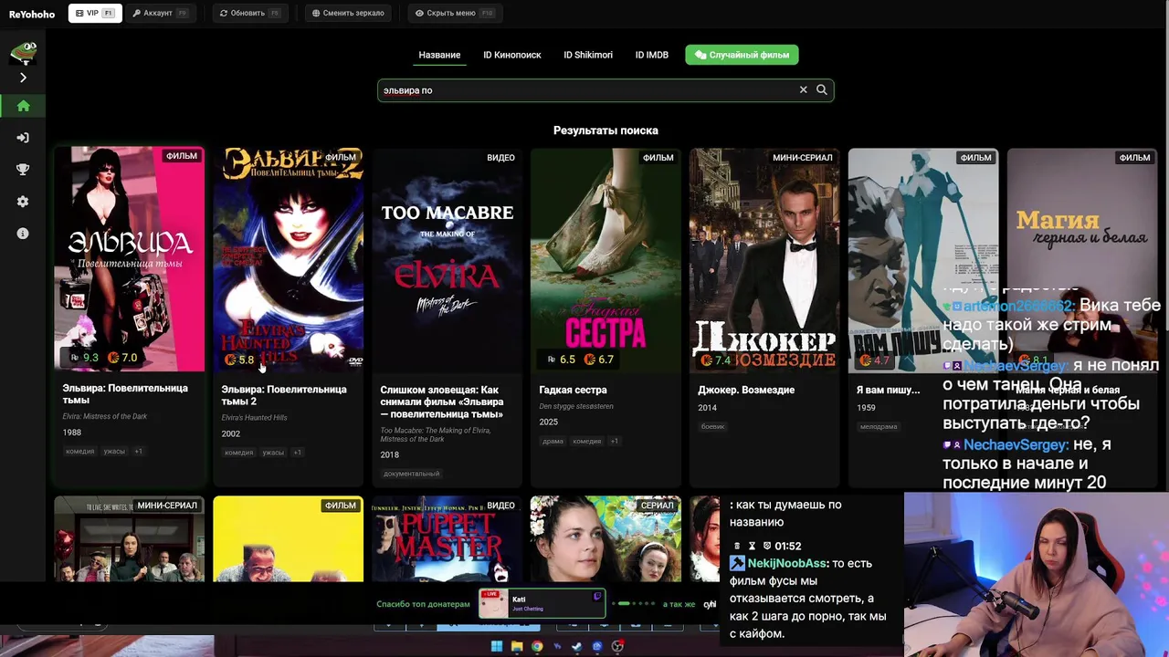Image resolution: width=1169 pixels, height=657 pixels.
Task: Open the СЕРИАЛ poster in second row
Action: [606, 538]
